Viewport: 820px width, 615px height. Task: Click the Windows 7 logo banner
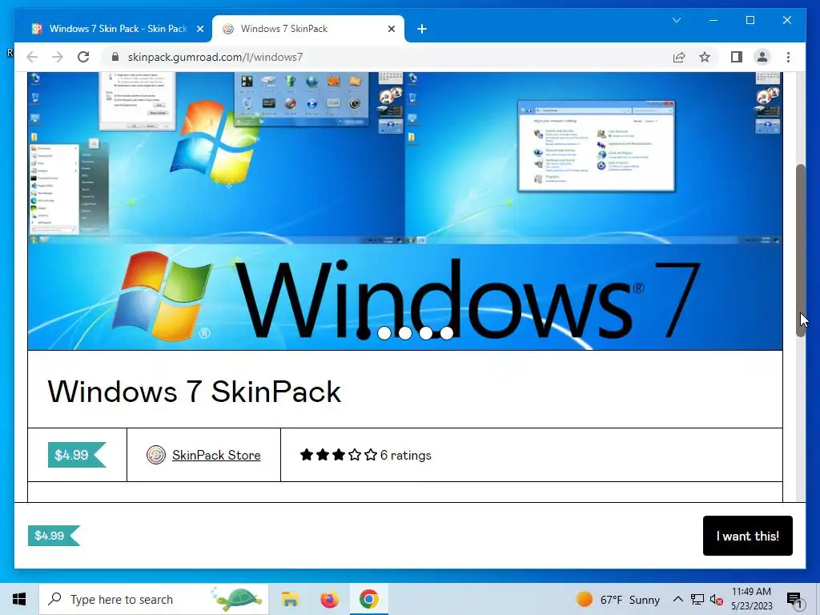pyautogui.click(x=405, y=297)
